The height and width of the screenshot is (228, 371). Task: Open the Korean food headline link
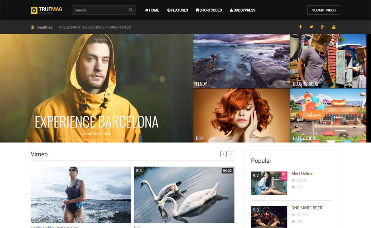tap(95, 27)
